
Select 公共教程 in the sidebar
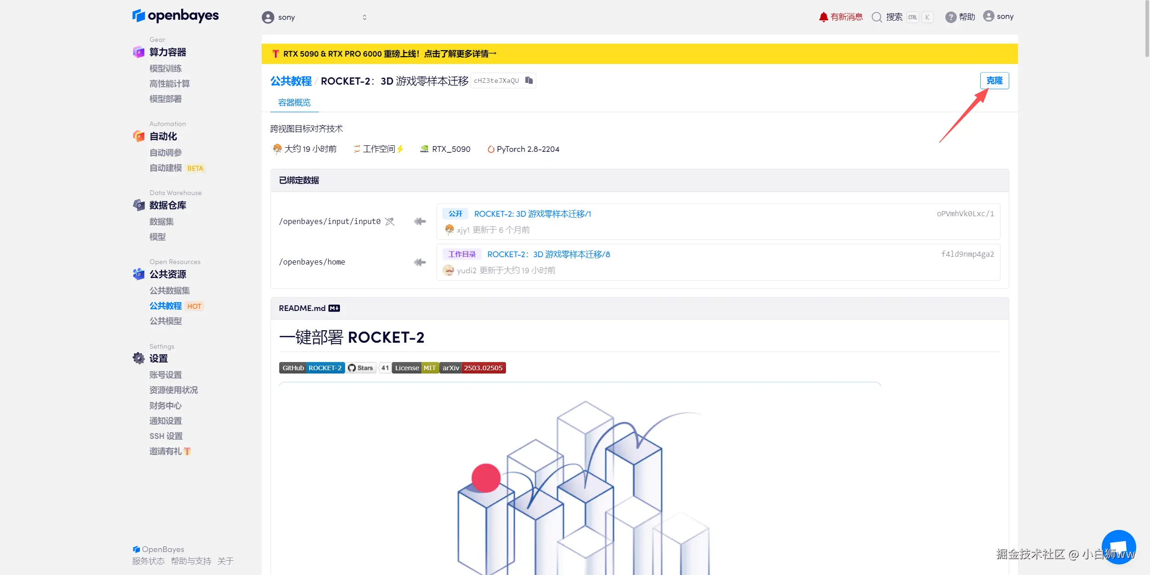[x=165, y=306]
